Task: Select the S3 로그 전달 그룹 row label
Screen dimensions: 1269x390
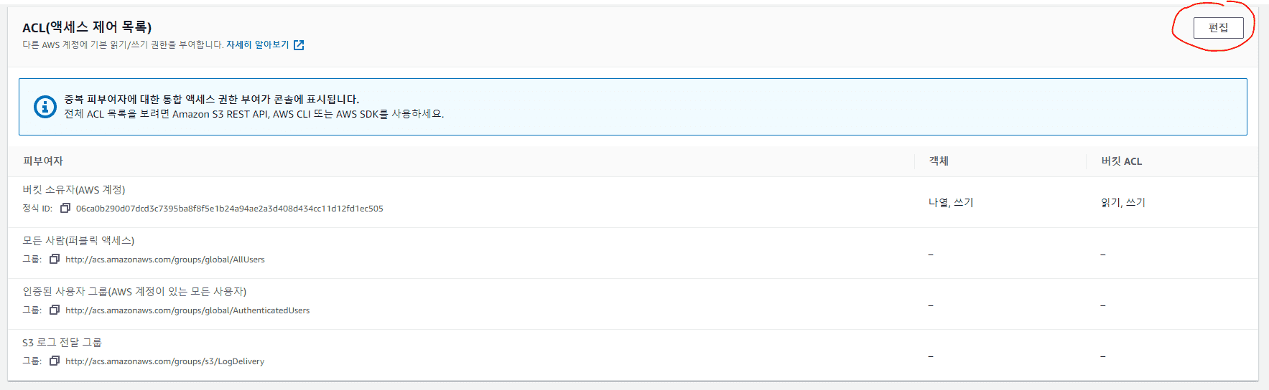Action: pyautogui.click(x=62, y=343)
